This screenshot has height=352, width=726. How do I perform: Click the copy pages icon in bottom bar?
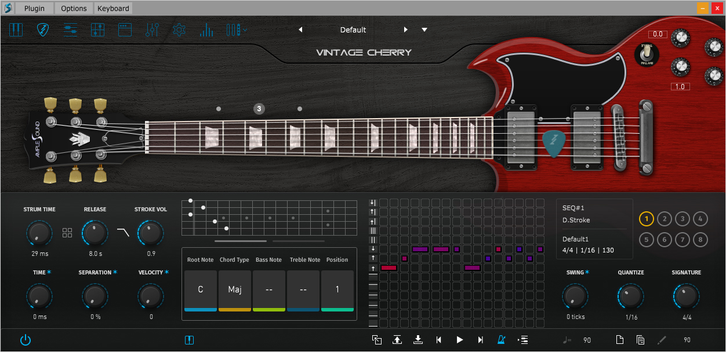(x=640, y=340)
